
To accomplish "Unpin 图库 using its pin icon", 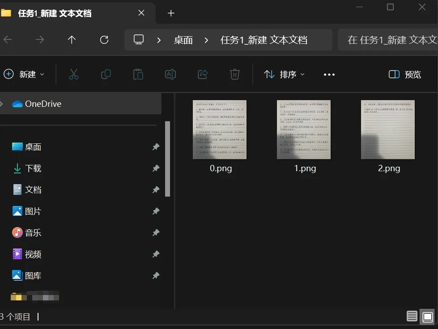I will tap(156, 275).
